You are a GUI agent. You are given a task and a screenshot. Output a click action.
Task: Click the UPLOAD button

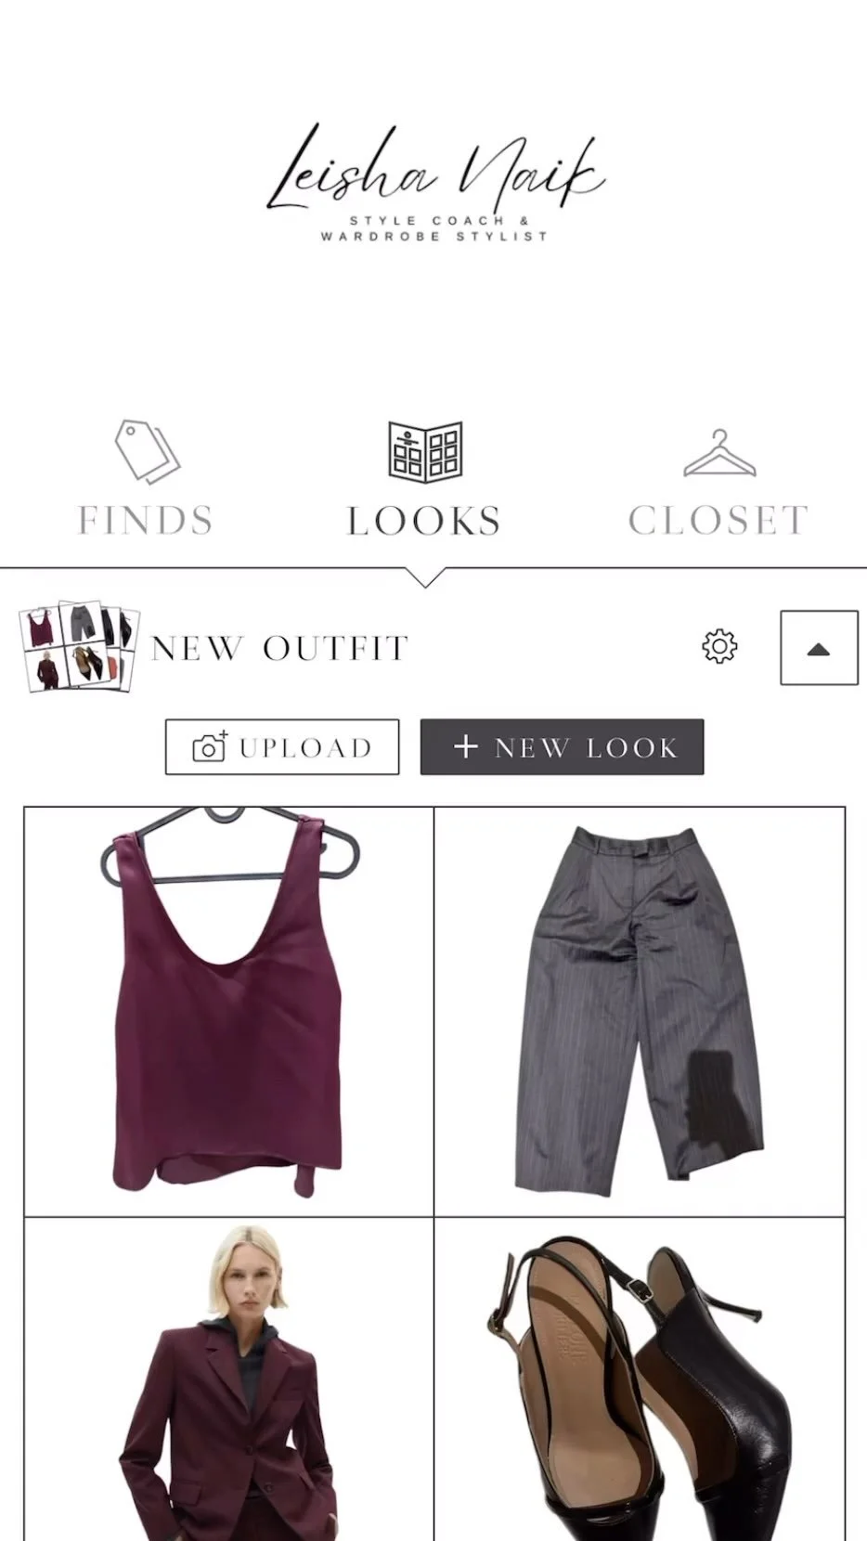(x=282, y=746)
